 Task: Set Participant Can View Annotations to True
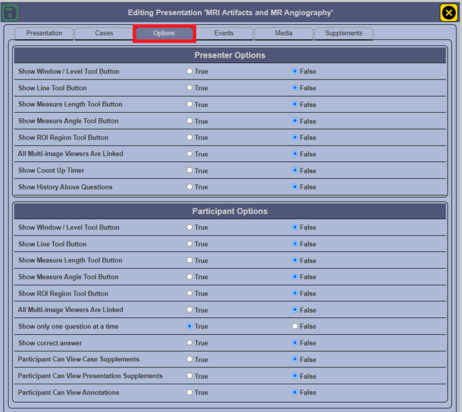[190, 393]
